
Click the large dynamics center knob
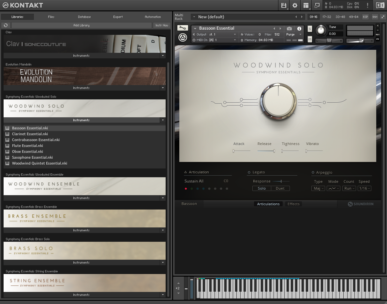pyautogui.click(x=278, y=101)
